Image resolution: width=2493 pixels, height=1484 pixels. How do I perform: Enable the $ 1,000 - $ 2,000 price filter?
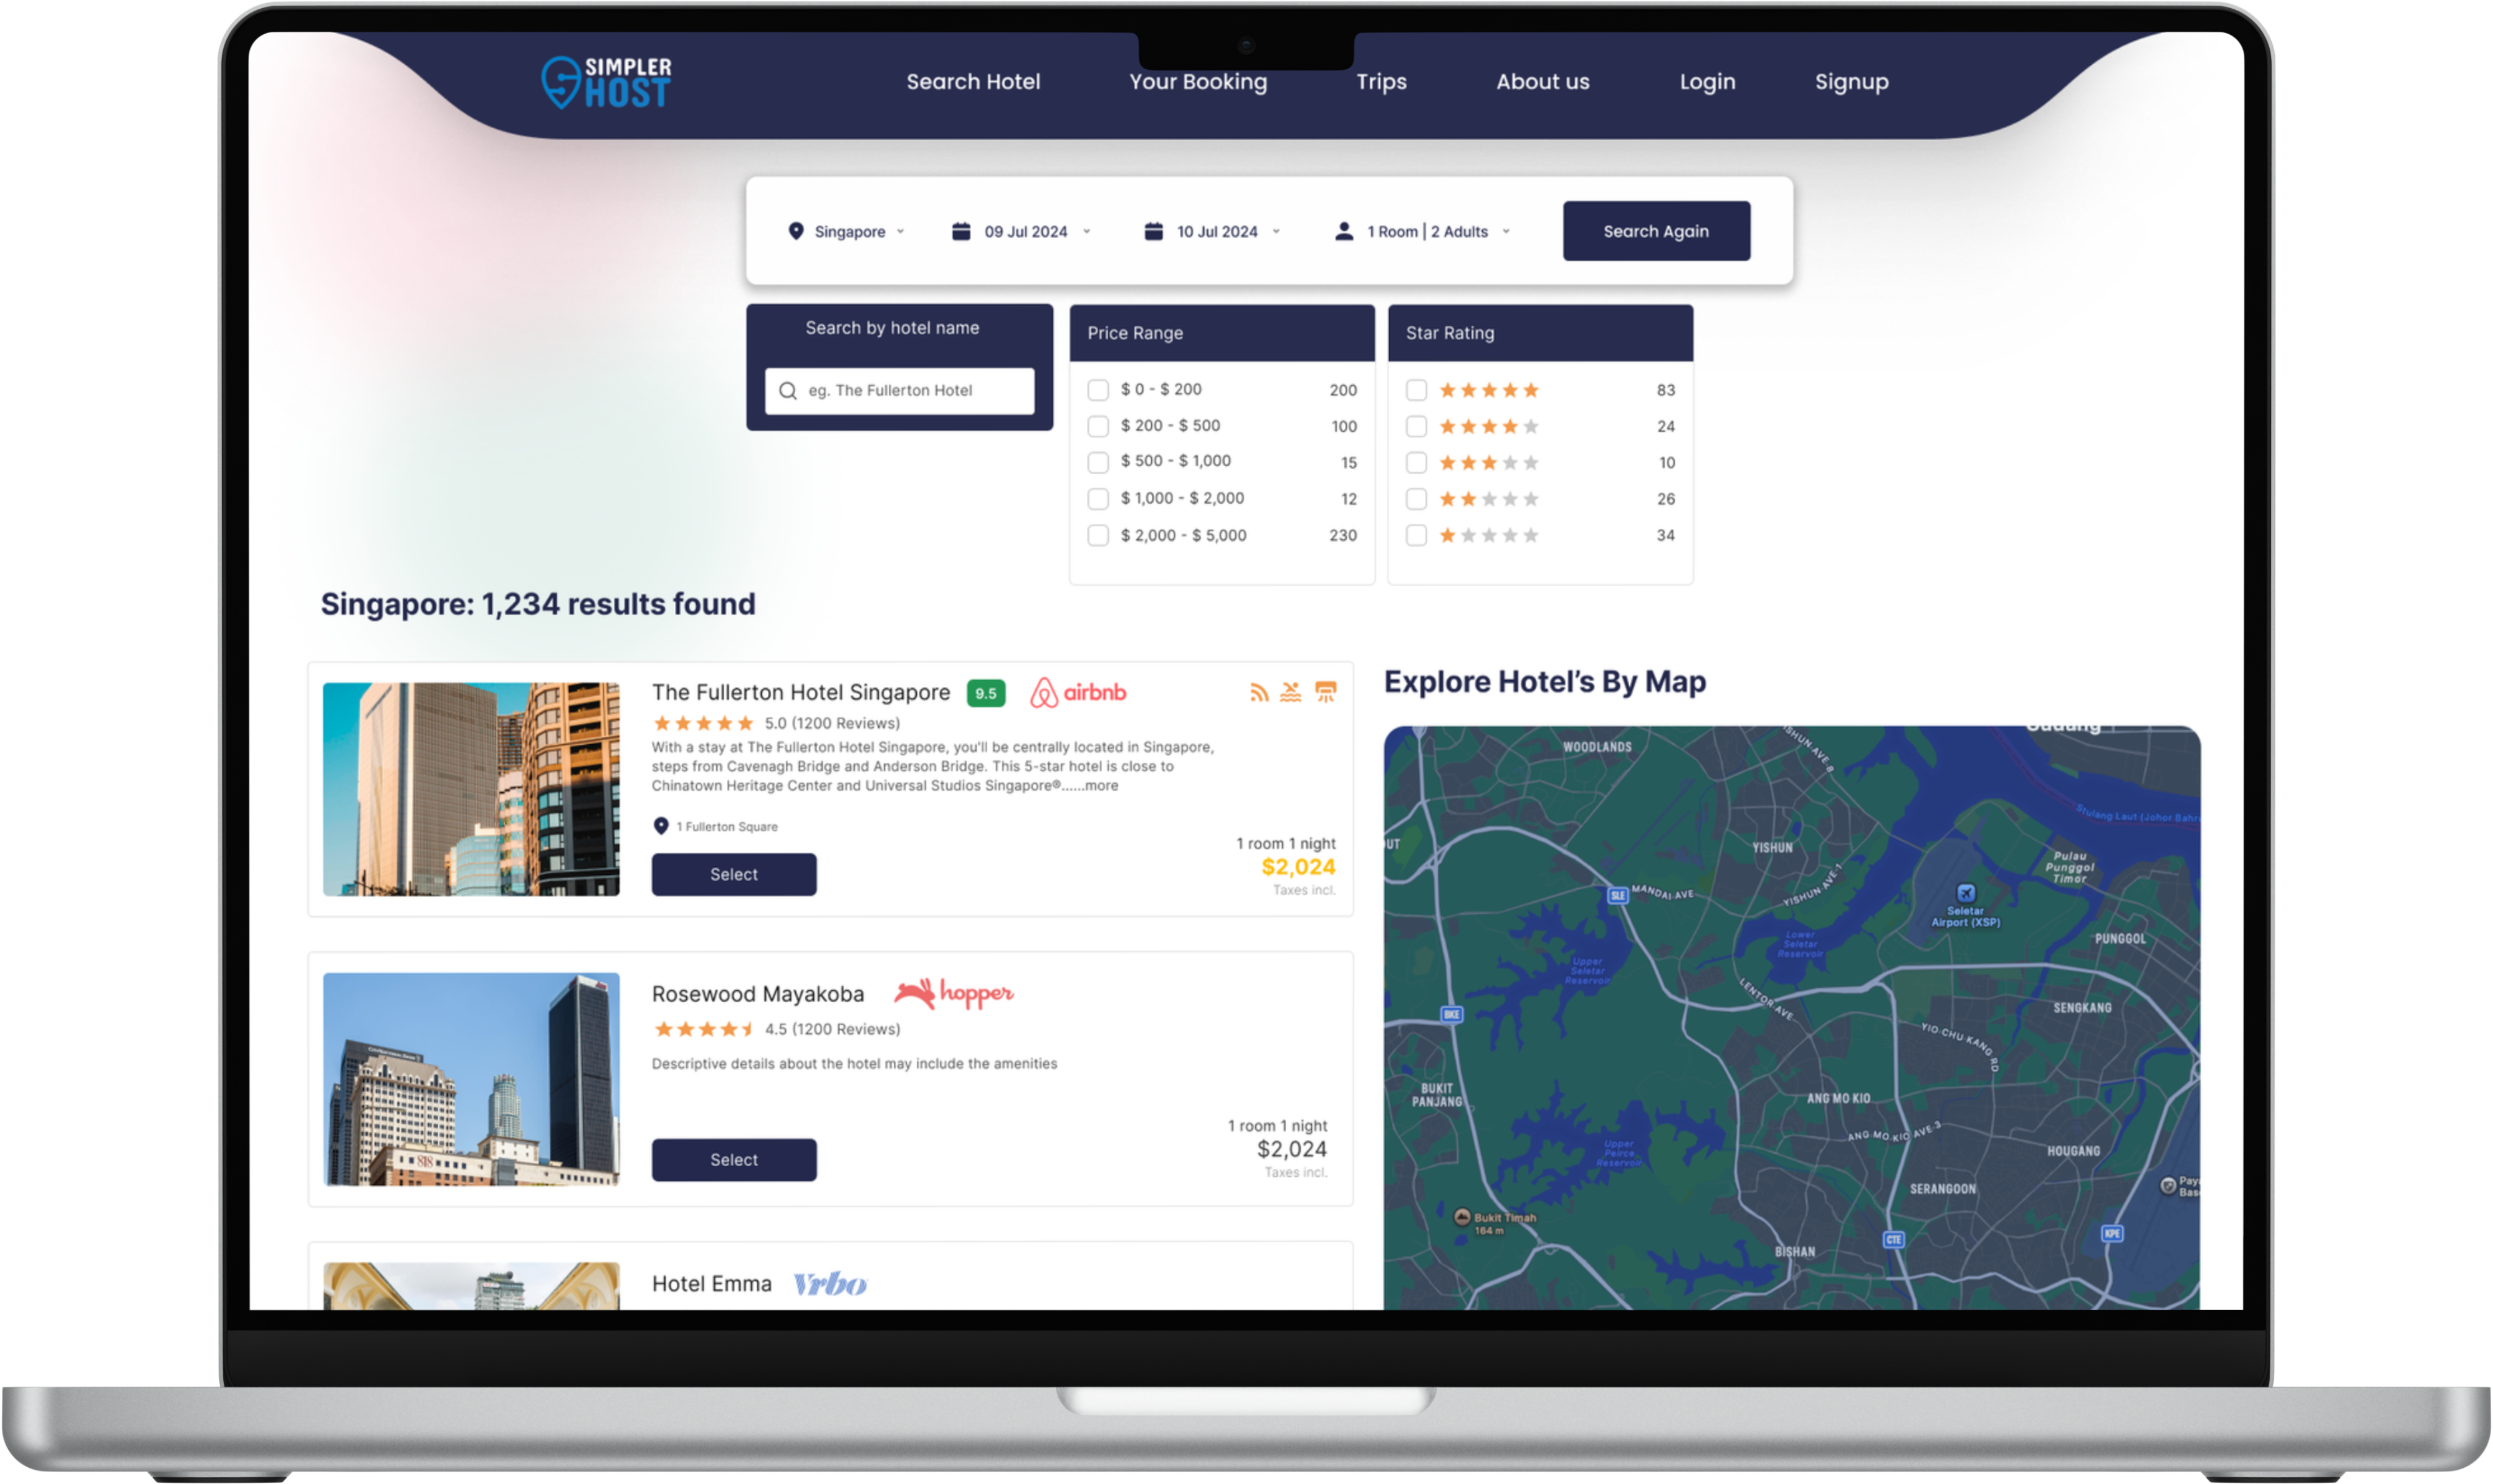tap(1098, 499)
